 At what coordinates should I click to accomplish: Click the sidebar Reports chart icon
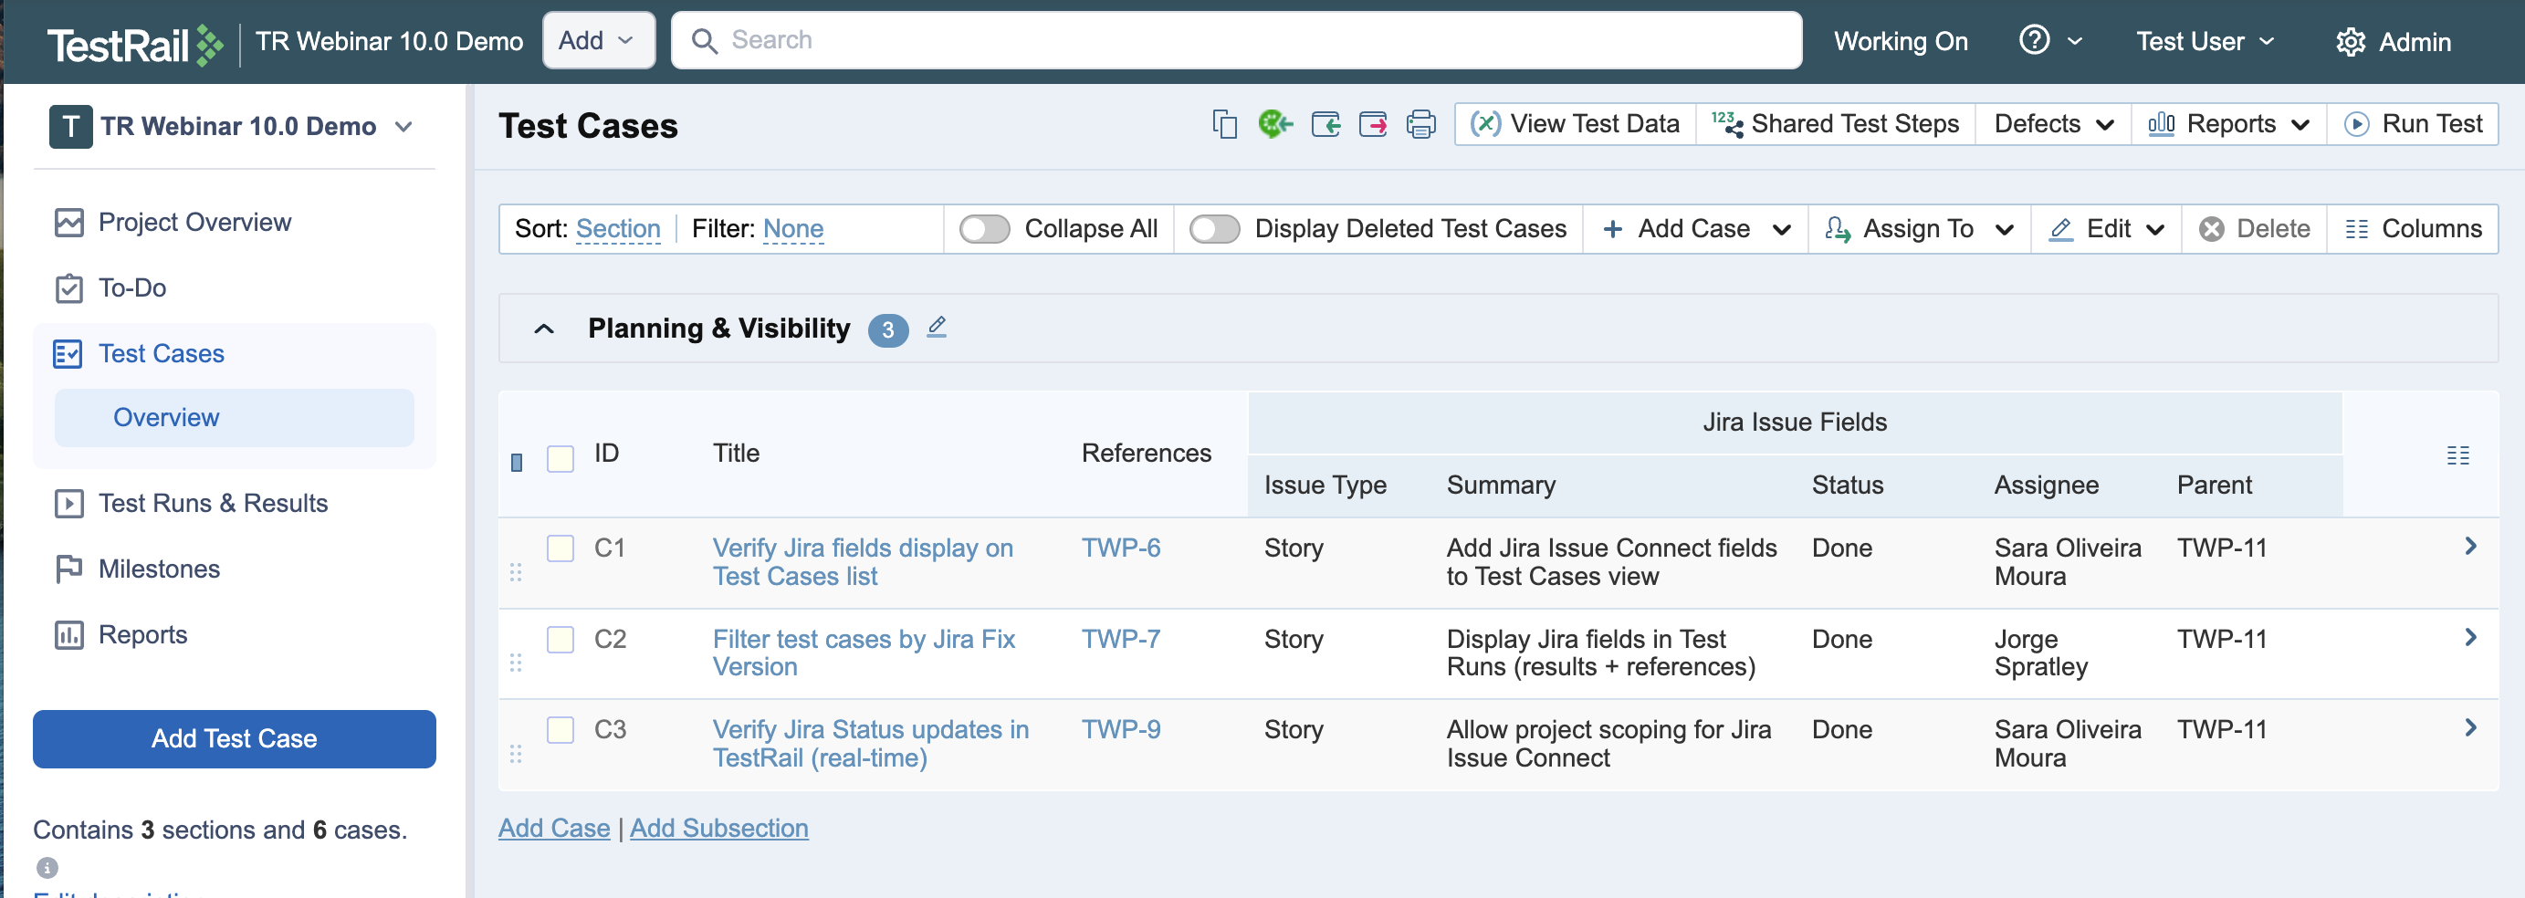point(68,634)
